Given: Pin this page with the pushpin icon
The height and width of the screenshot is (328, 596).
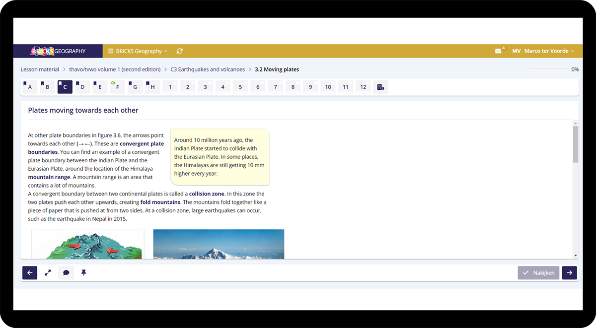Looking at the screenshot, I should pos(83,273).
